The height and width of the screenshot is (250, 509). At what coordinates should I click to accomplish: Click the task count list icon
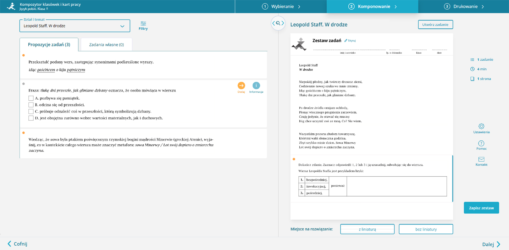pos(472,60)
